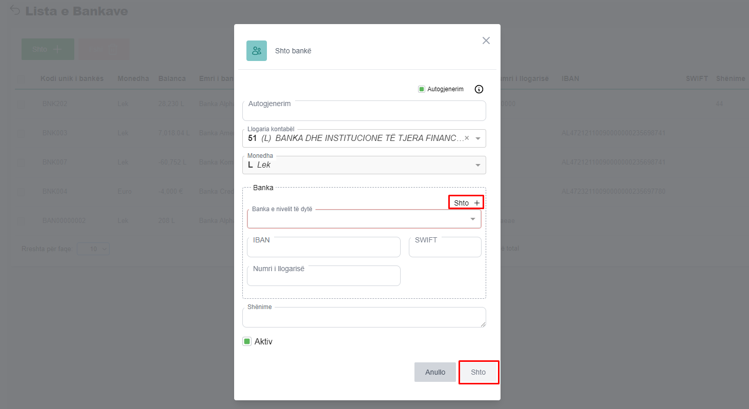Click into the IBAN input field
The image size is (749, 409).
(x=323, y=248)
